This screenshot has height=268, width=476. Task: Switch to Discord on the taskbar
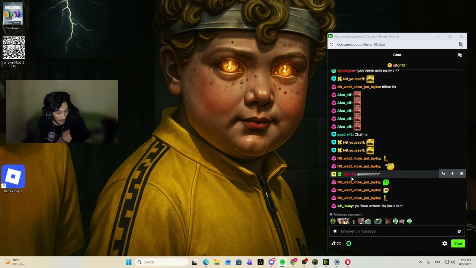(271, 262)
